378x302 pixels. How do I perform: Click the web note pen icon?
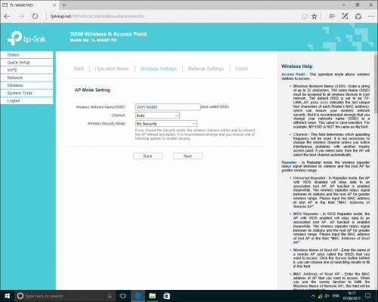[x=345, y=17]
